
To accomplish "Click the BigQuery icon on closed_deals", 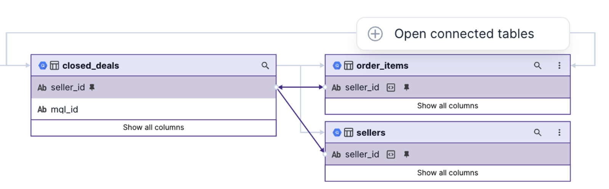I will click(43, 66).
